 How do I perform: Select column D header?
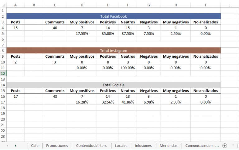point(82,5)
